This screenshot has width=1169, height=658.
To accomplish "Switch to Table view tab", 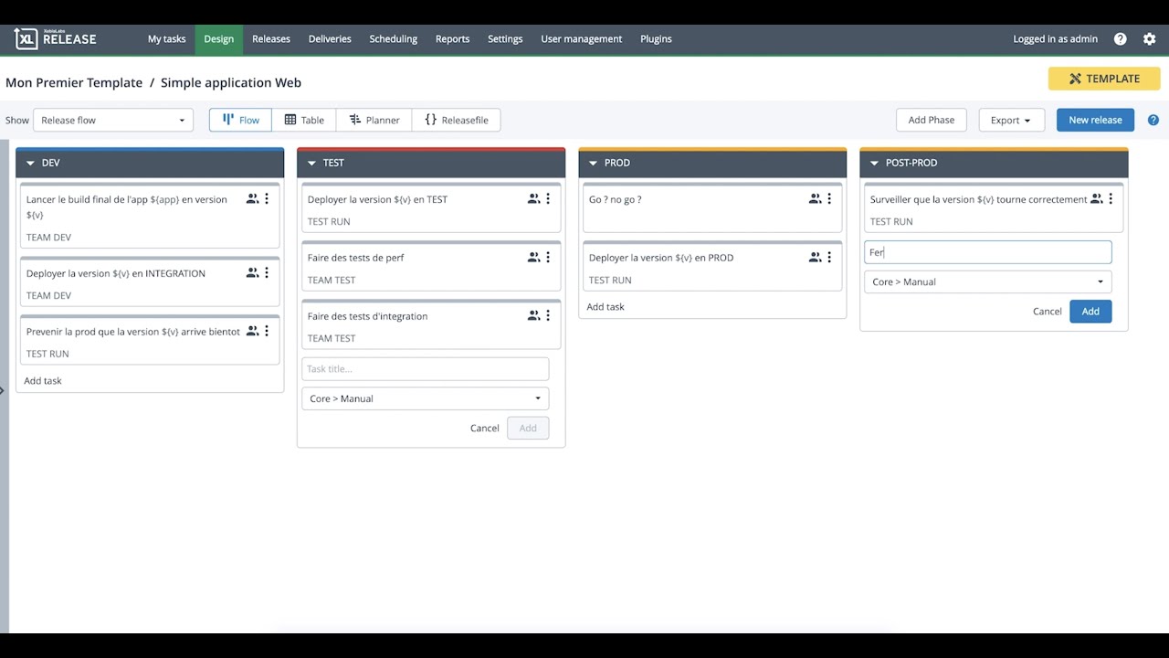I will 304,120.
